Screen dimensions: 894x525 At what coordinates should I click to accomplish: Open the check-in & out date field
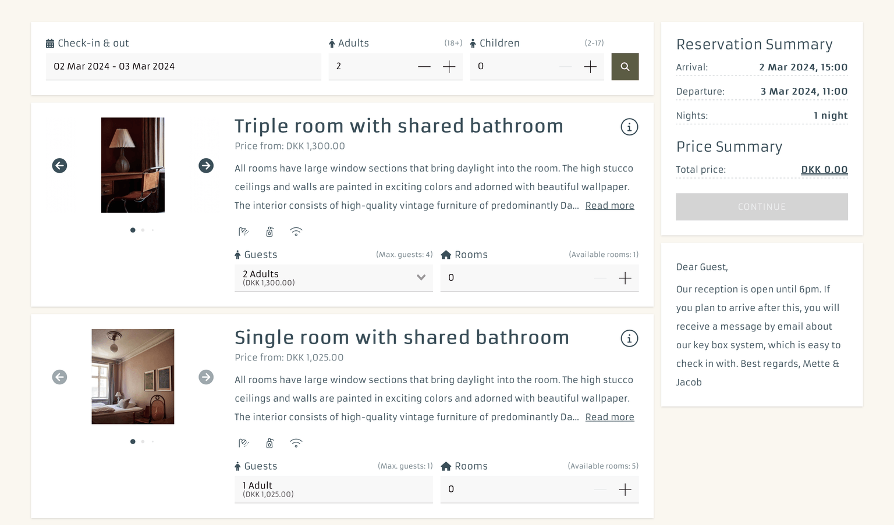(183, 66)
